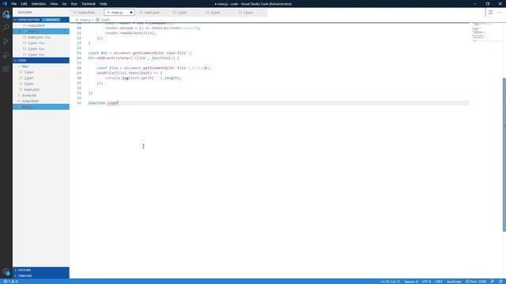This screenshot has width=506, height=284.
Task: Open 2.json in the files folder
Action: click(41, 78)
